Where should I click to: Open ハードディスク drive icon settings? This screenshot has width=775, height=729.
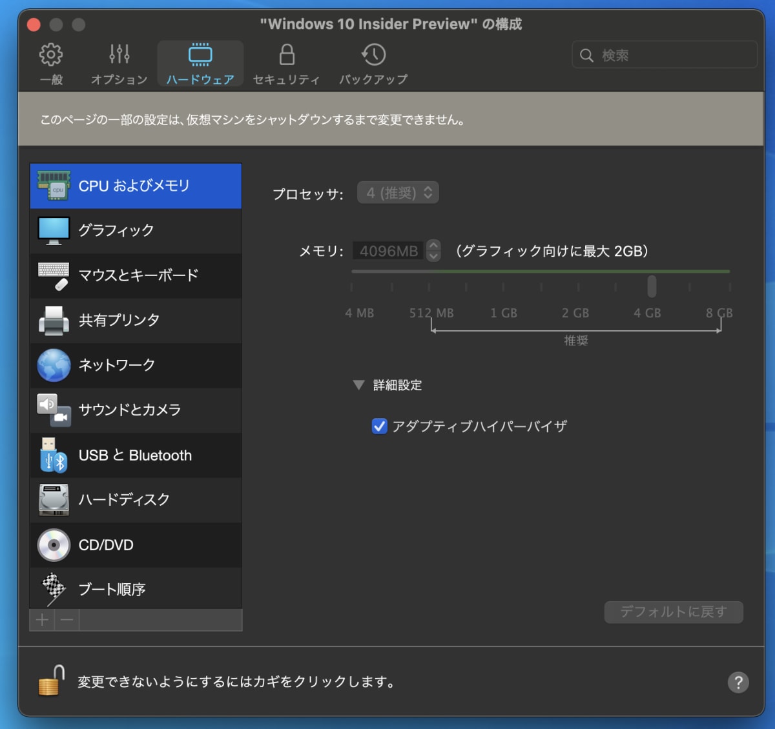(54, 499)
